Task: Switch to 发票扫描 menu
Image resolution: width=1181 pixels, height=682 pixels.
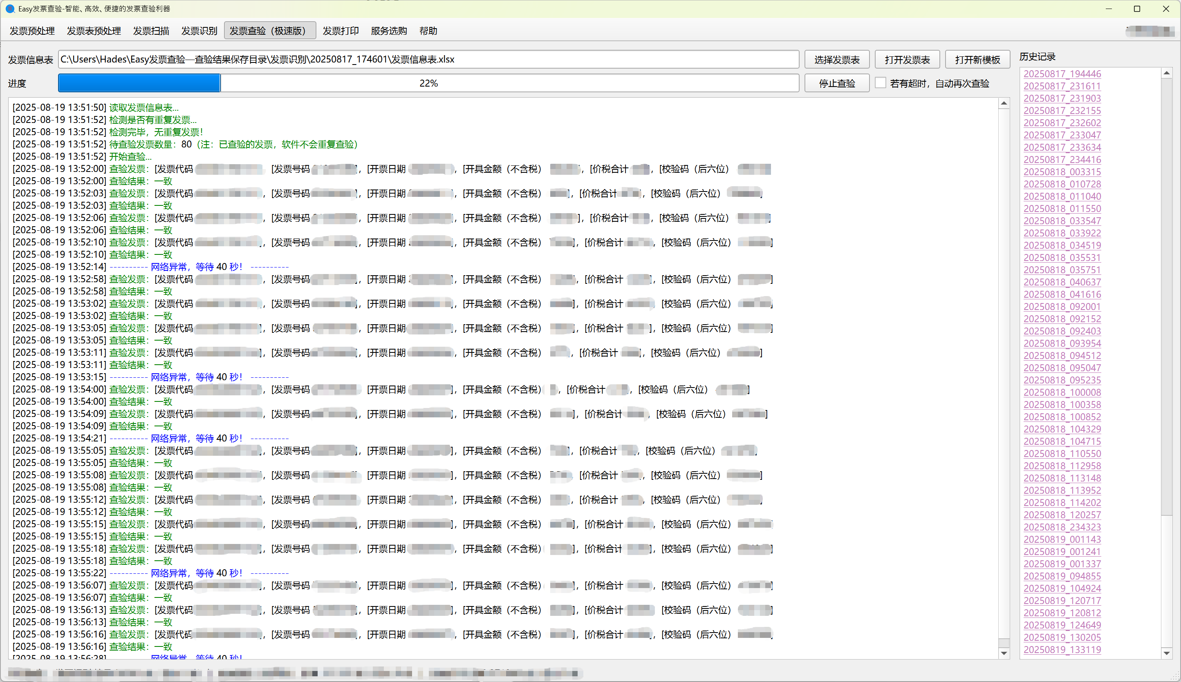Action: [x=151, y=31]
